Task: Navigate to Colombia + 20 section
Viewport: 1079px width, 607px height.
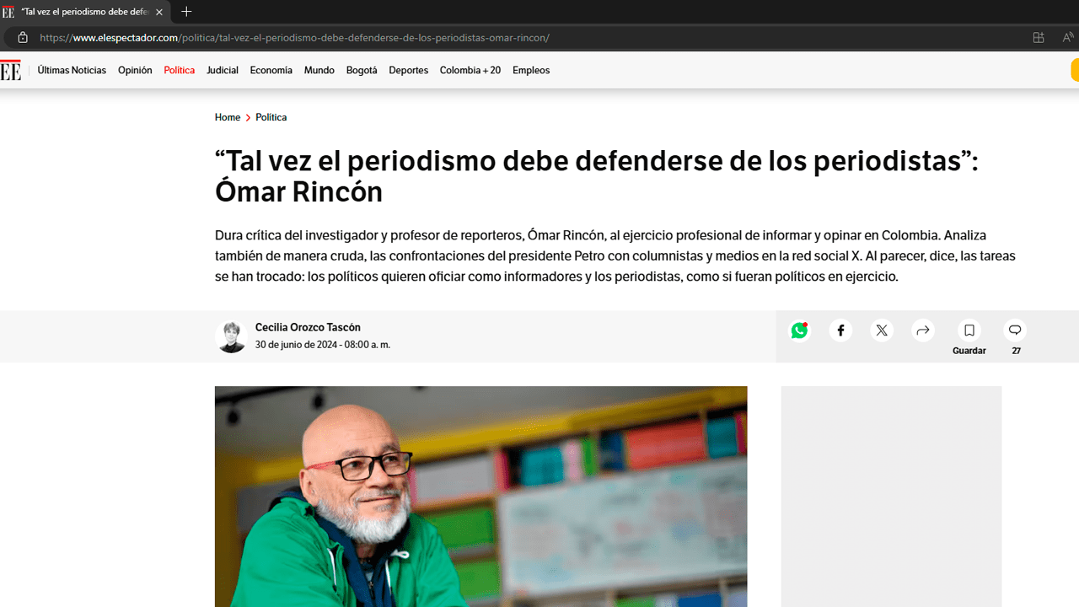Action: click(x=470, y=71)
